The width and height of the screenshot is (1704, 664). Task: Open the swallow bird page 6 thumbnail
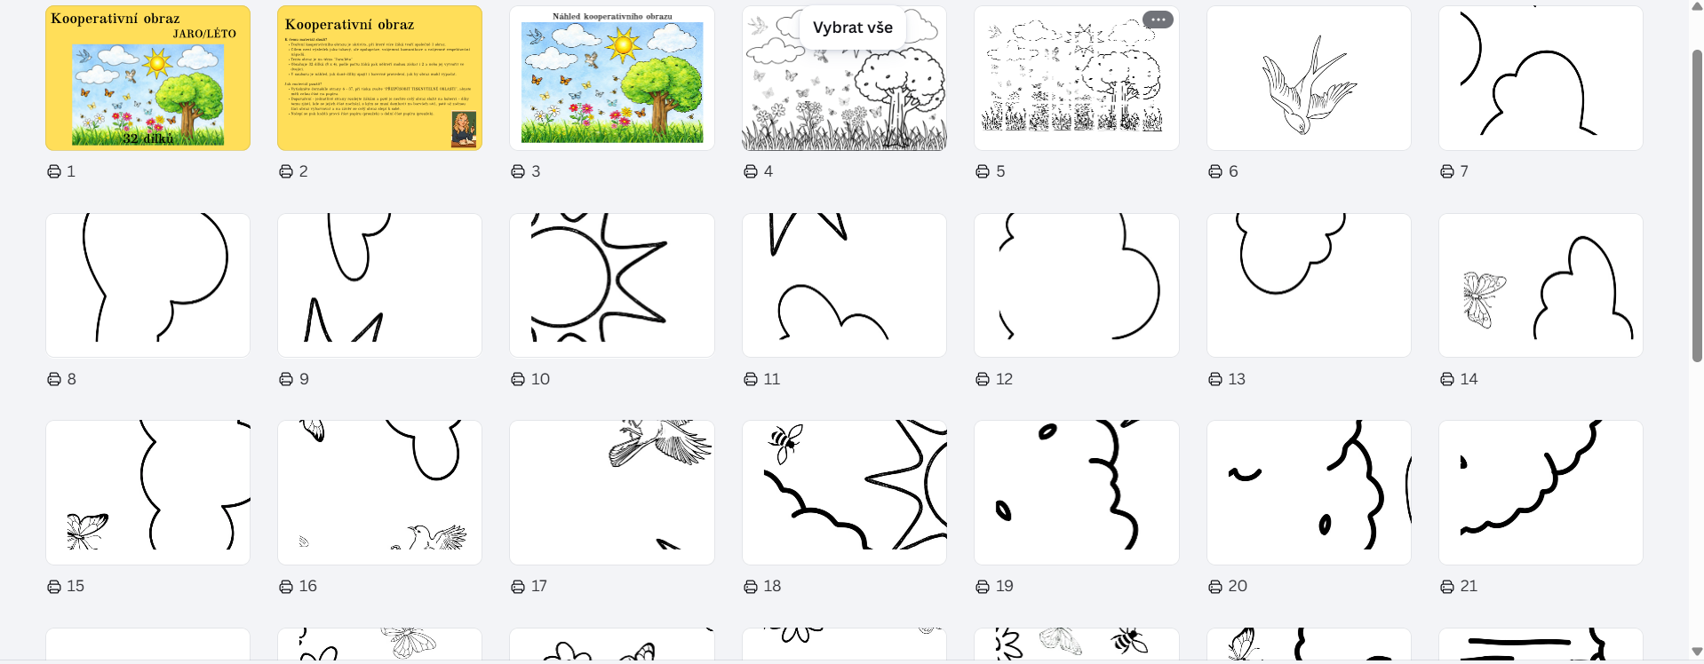1309,78
